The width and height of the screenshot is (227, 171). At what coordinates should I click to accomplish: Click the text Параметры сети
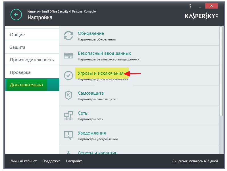pyautogui.click(x=91, y=119)
